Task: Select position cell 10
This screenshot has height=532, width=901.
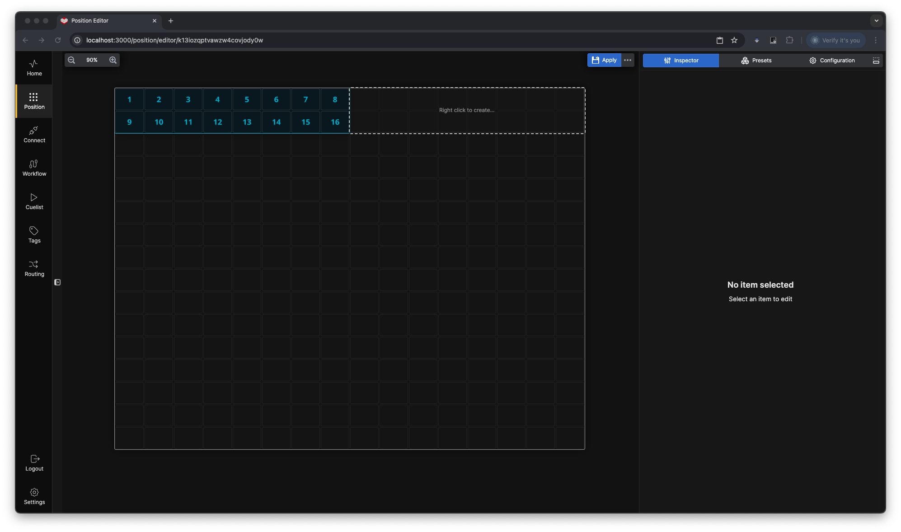Action: click(x=159, y=122)
